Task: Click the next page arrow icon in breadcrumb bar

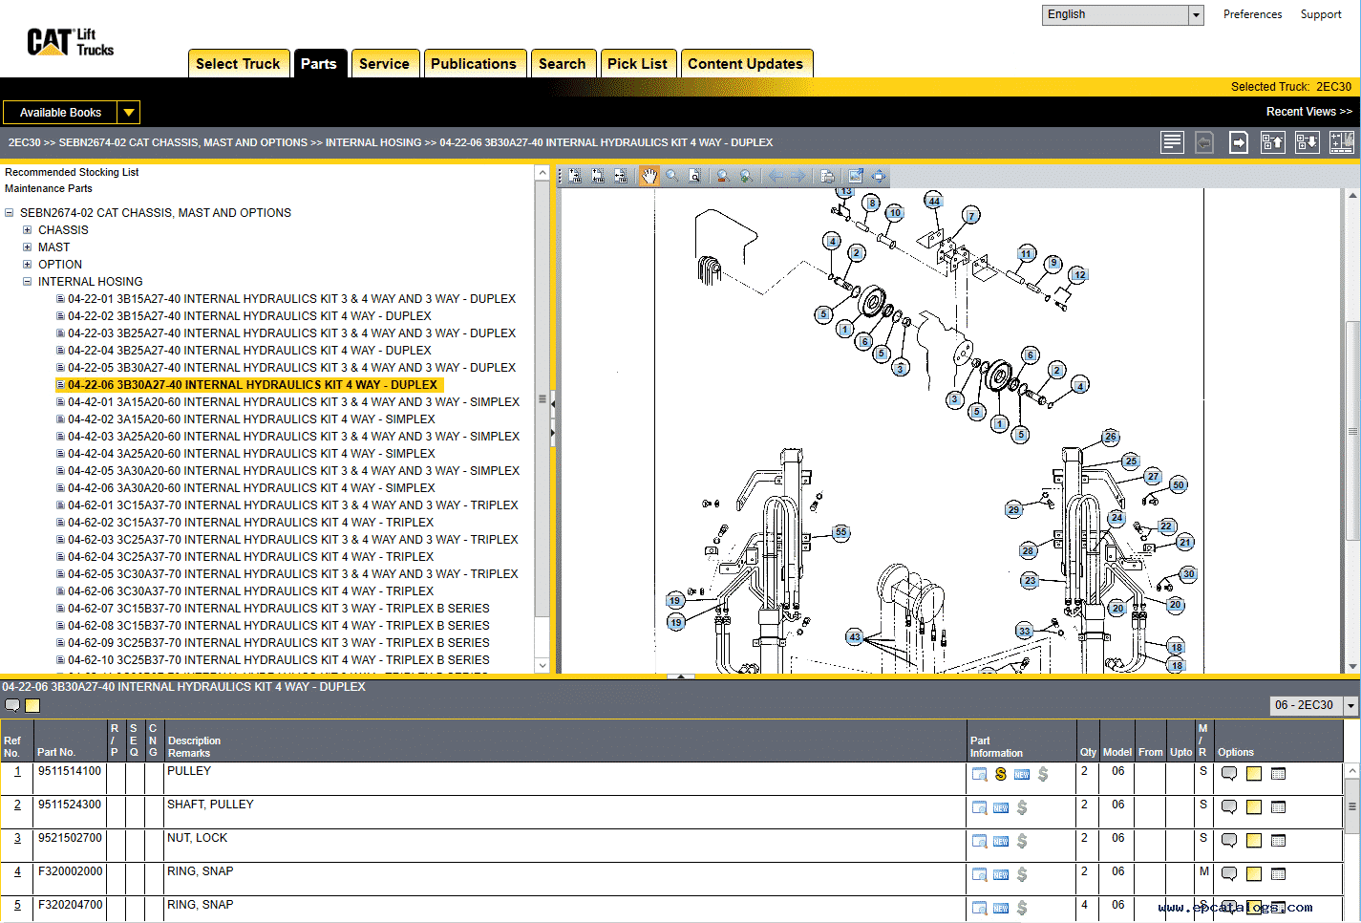Action: (1239, 142)
